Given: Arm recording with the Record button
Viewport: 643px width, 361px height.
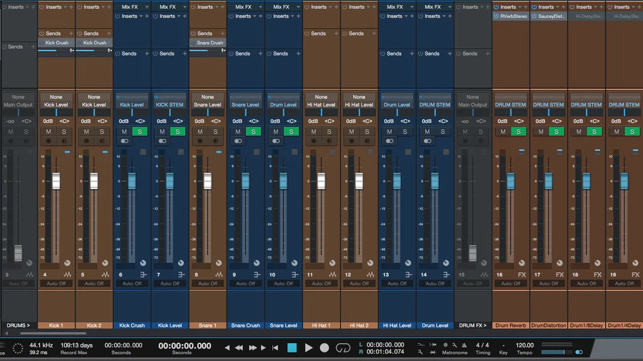Looking at the screenshot, I should tap(324, 348).
